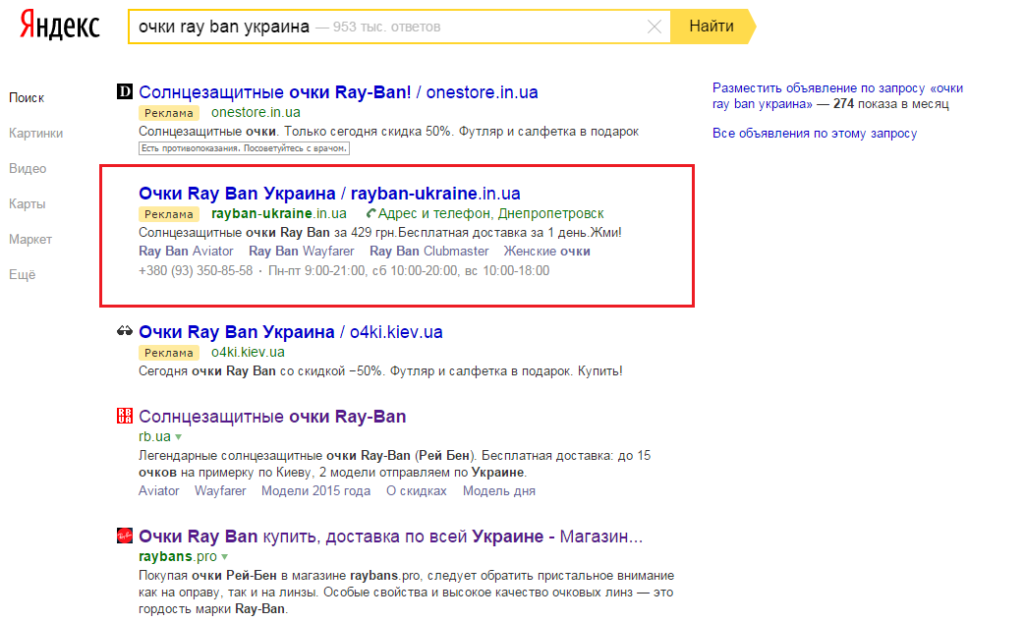Open 'Адрес и телефон, Днепропетровск' link

pos(490,213)
